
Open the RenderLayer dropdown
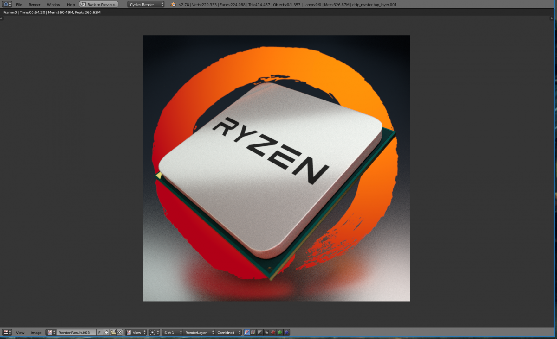pos(199,333)
